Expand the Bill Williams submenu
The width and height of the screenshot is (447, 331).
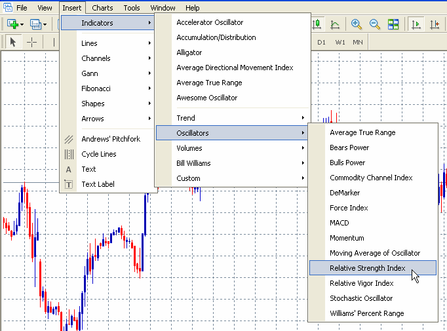[x=232, y=163]
